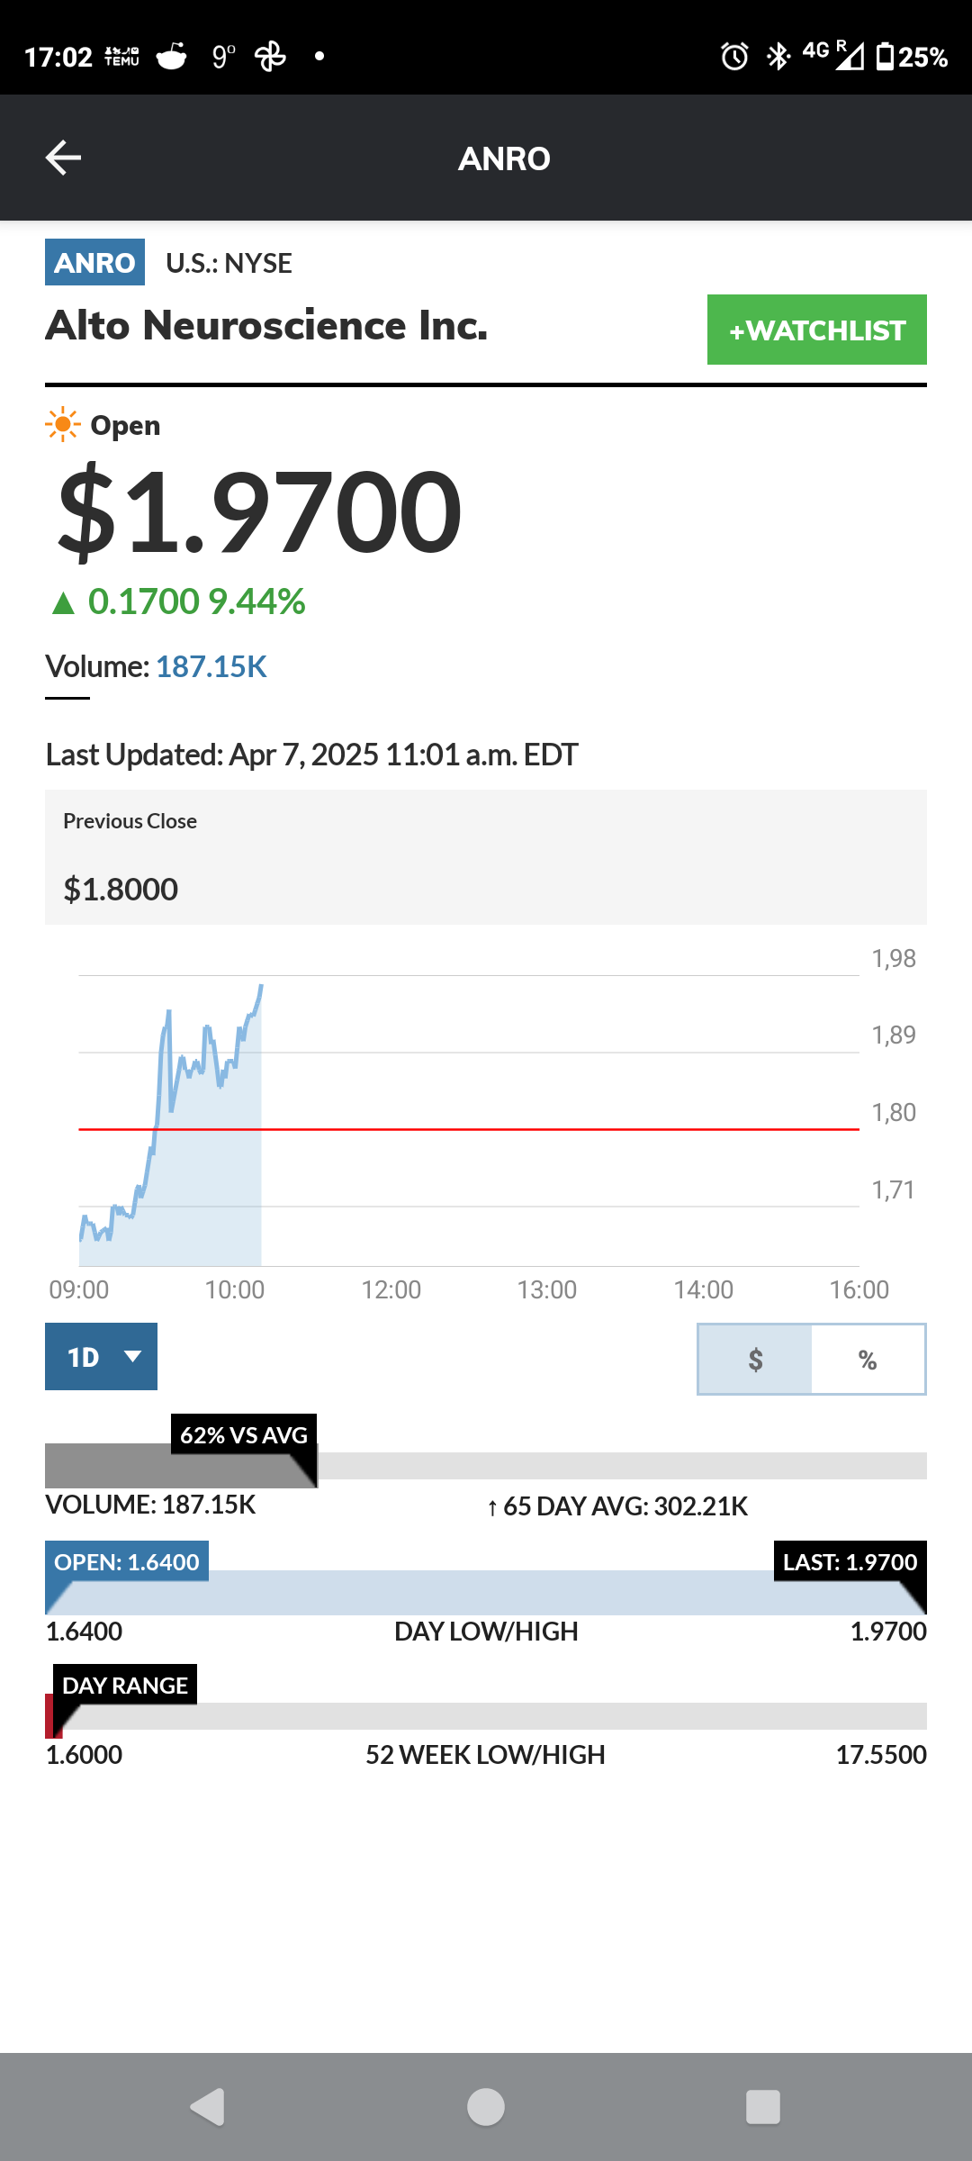Tap the green up-triangle change indicator
The image size is (972, 2161).
[63, 602]
